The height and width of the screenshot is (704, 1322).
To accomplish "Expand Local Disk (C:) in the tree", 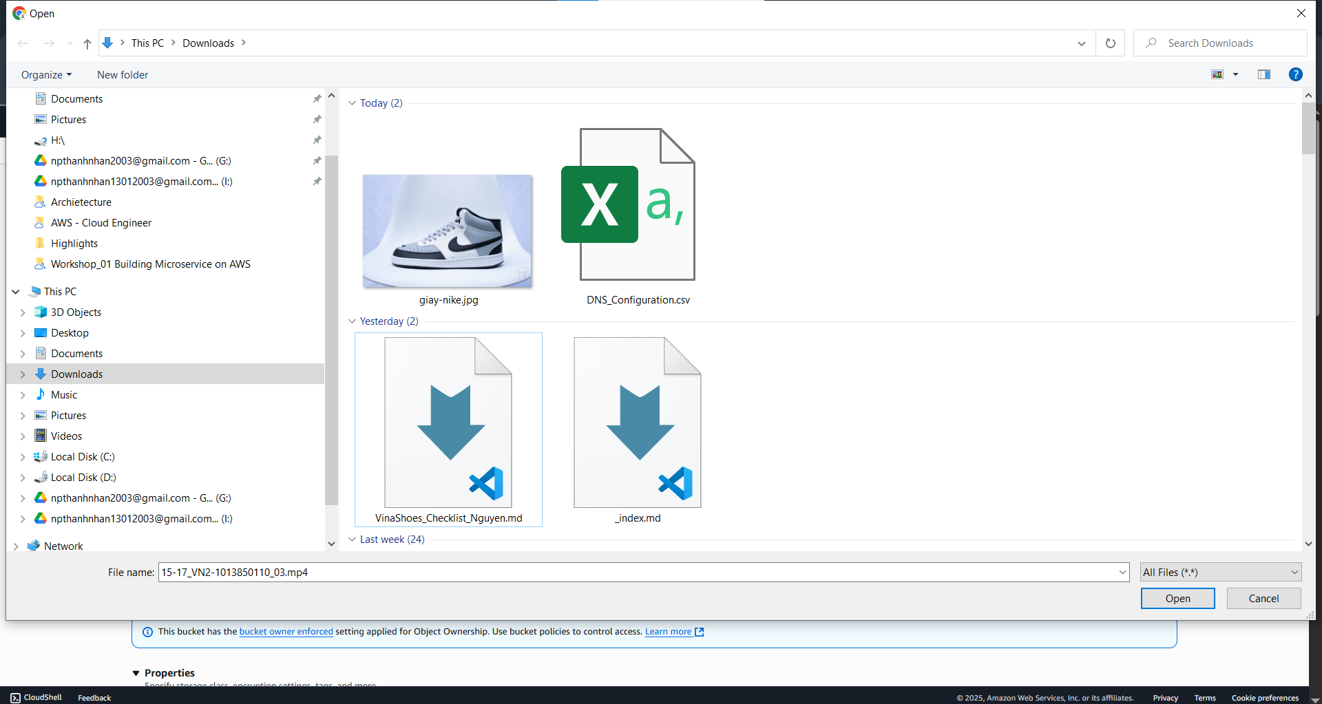I will 23,456.
